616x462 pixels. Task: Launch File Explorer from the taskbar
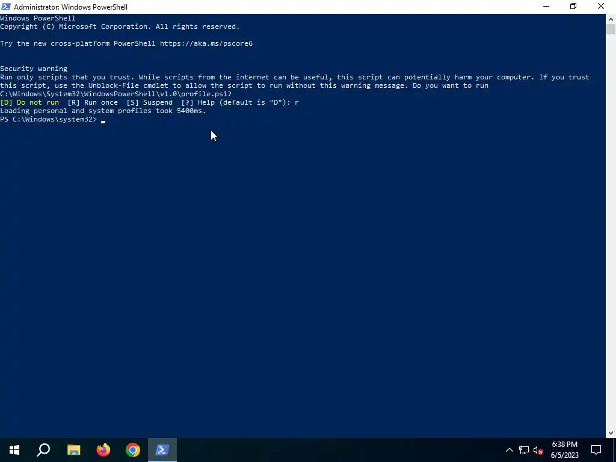pos(73,450)
